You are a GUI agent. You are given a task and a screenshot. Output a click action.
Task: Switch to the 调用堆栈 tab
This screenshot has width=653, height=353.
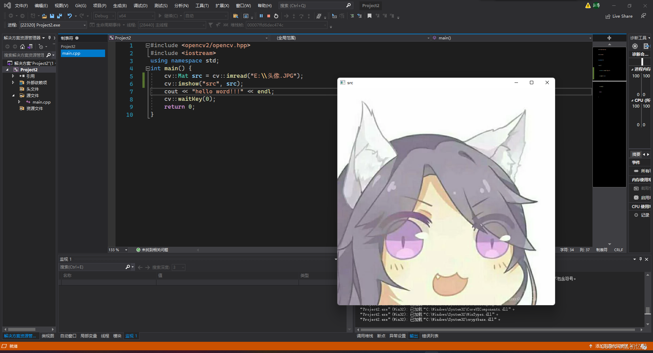(365, 336)
